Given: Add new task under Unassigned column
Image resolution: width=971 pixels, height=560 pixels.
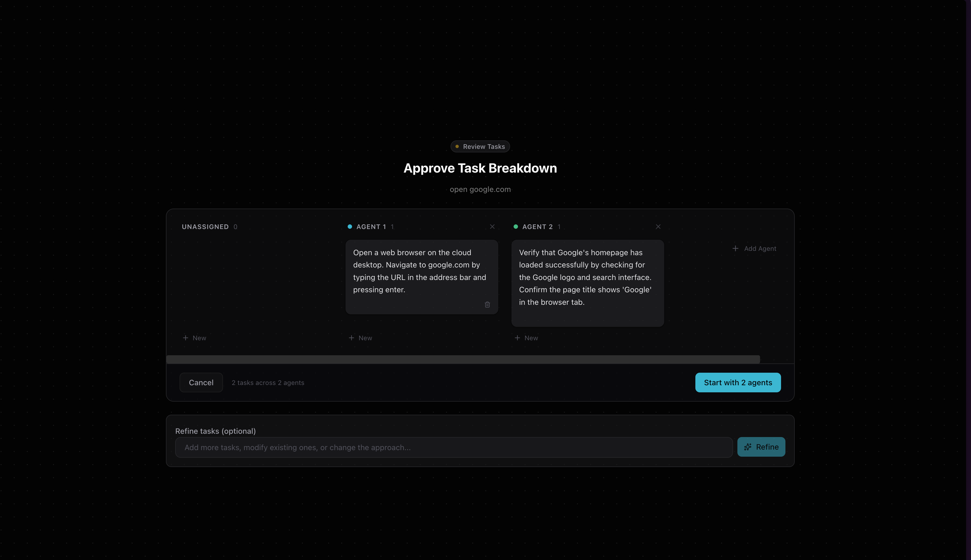Looking at the screenshot, I should (x=194, y=338).
